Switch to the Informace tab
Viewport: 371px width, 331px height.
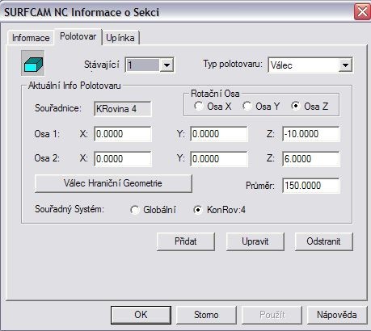31,38
